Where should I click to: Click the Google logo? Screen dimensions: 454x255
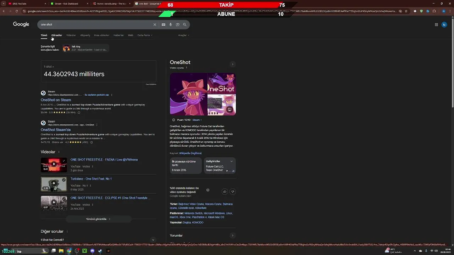[x=21, y=24]
